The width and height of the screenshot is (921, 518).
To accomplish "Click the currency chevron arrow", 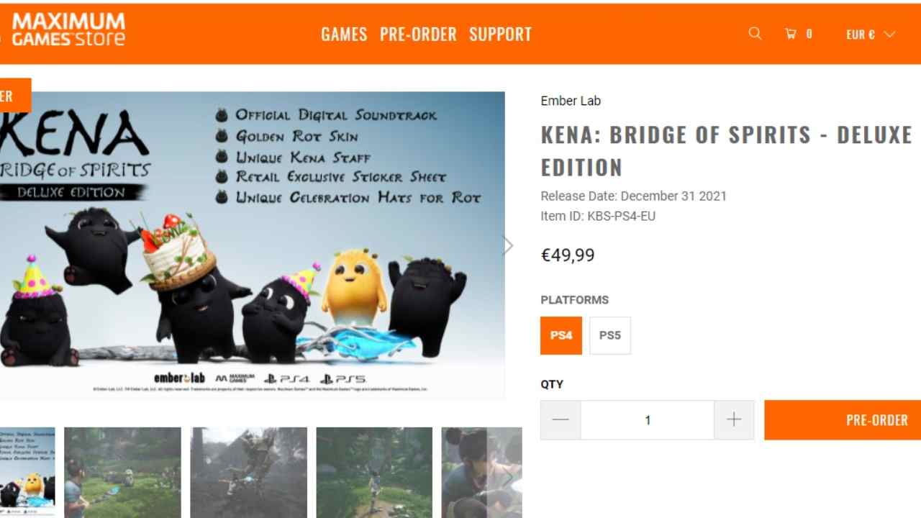I will tap(889, 34).
